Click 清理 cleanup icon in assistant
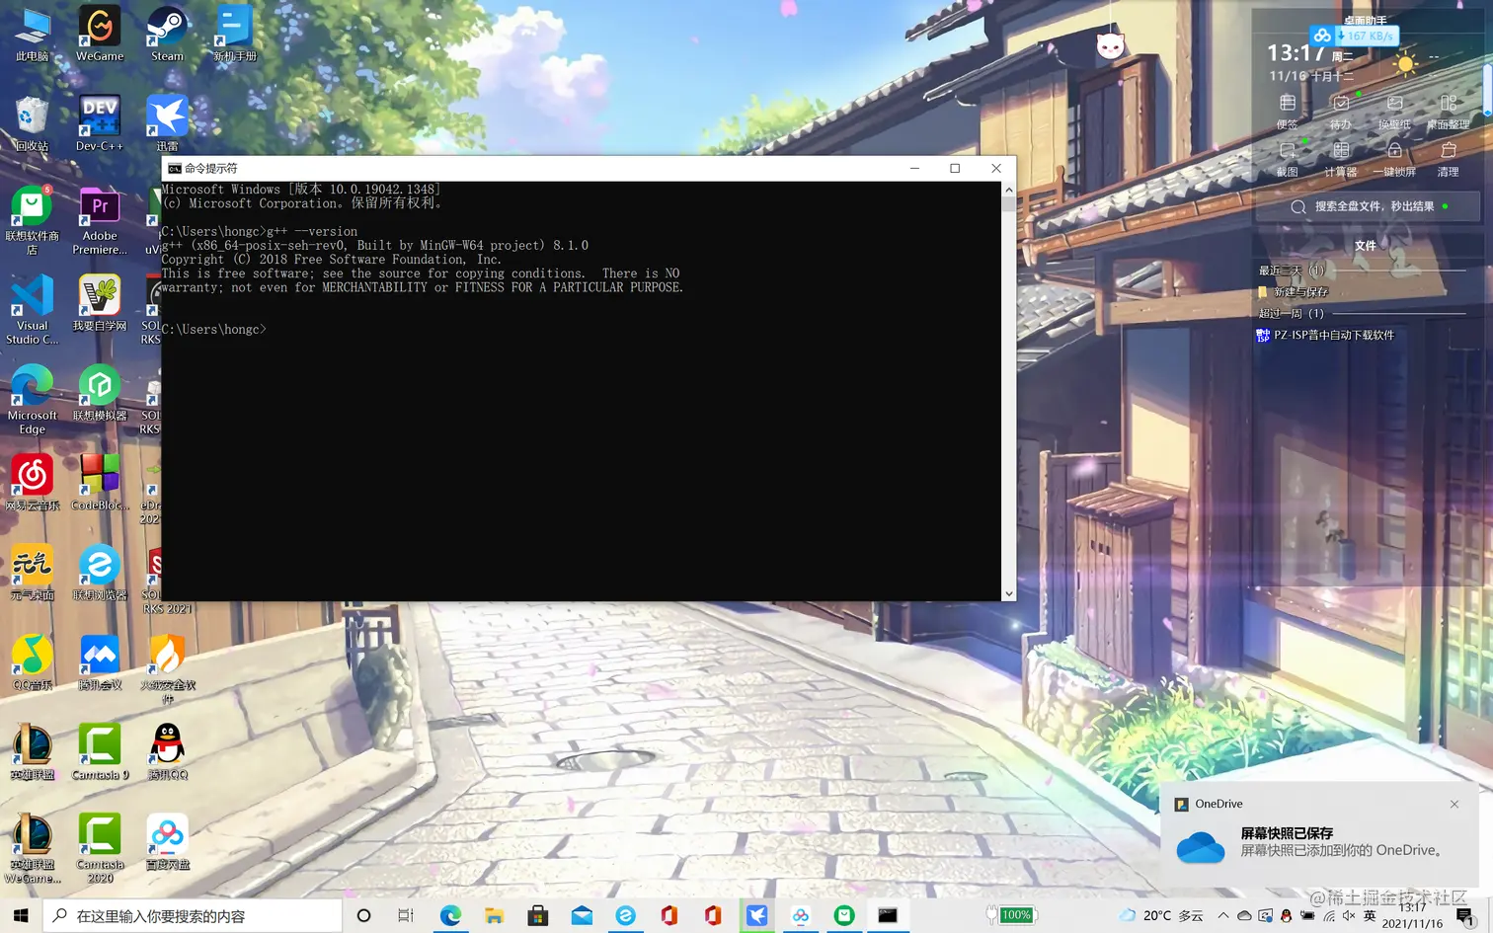1493x933 pixels. (x=1449, y=160)
